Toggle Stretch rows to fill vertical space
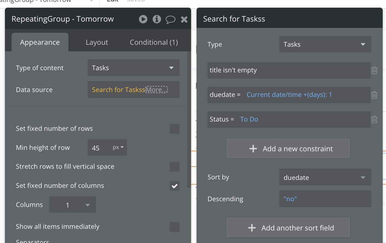Screen dimensions: 386x243 [x=174, y=167]
